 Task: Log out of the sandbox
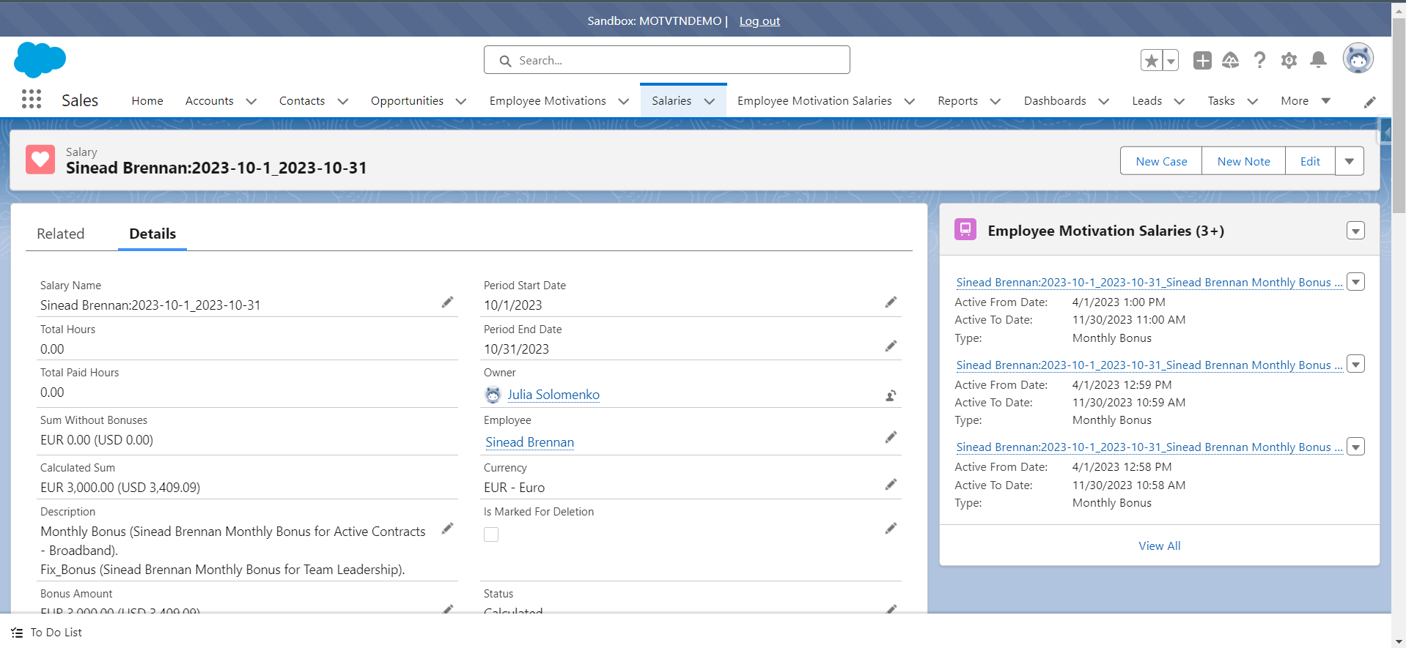coord(759,21)
